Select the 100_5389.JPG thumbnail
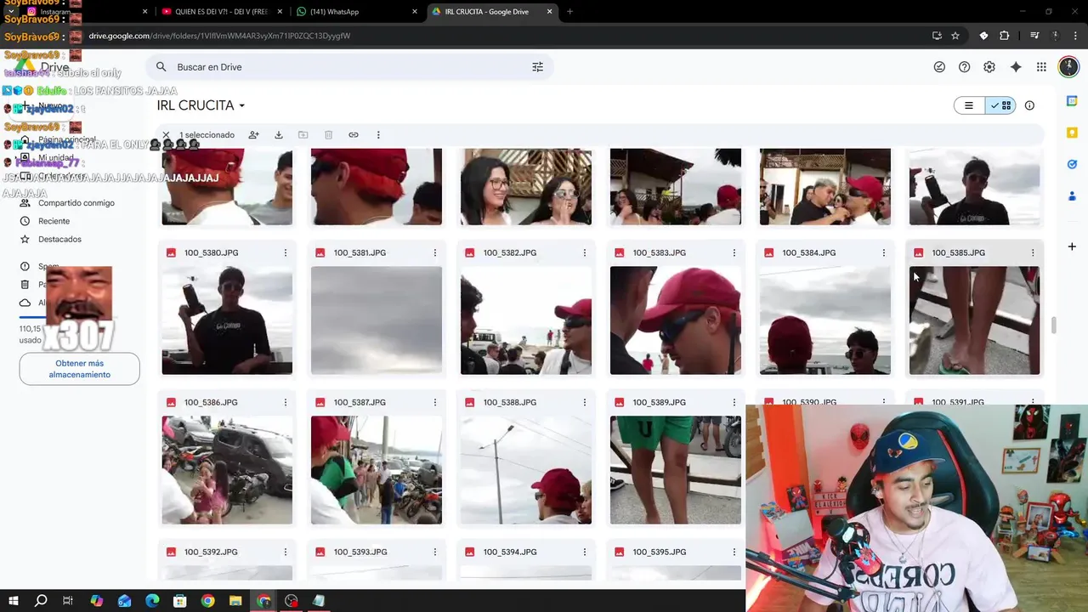This screenshot has height=612, width=1088. point(676,470)
